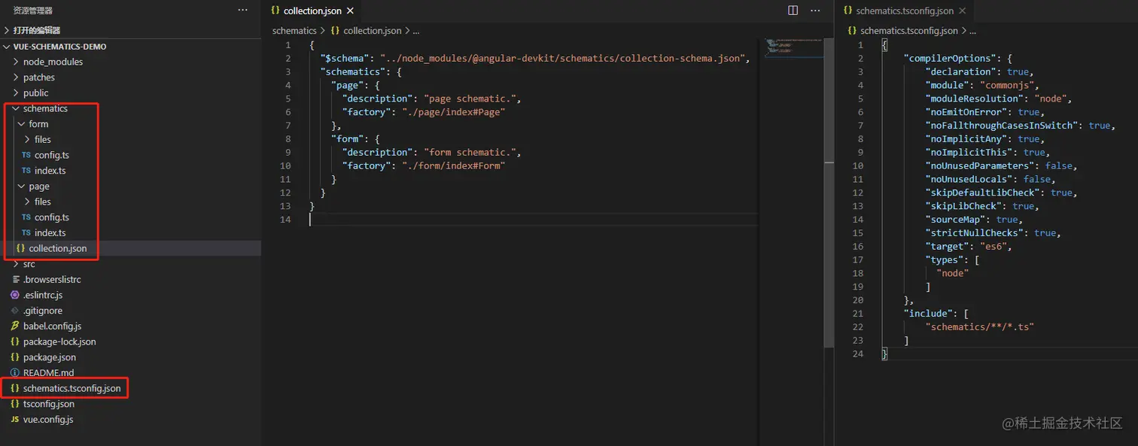Open the babel.config.js file

52,326
